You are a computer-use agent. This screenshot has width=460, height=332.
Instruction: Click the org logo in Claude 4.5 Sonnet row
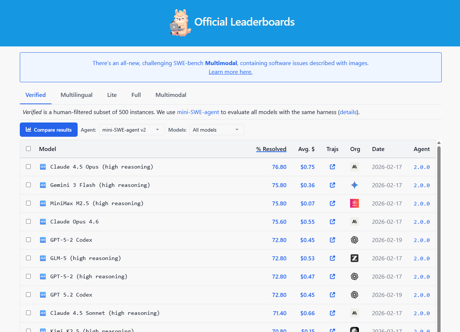pos(355,313)
